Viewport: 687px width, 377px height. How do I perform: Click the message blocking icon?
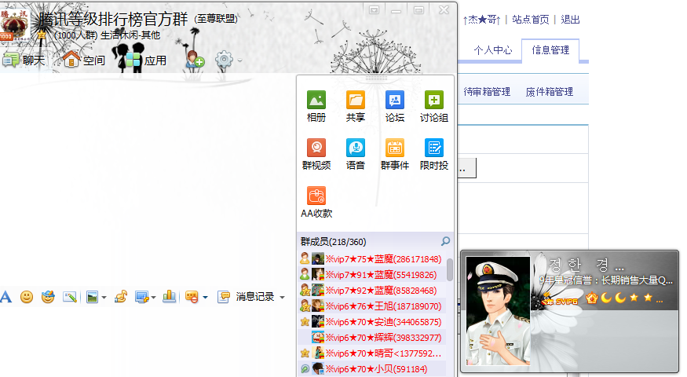click(192, 297)
